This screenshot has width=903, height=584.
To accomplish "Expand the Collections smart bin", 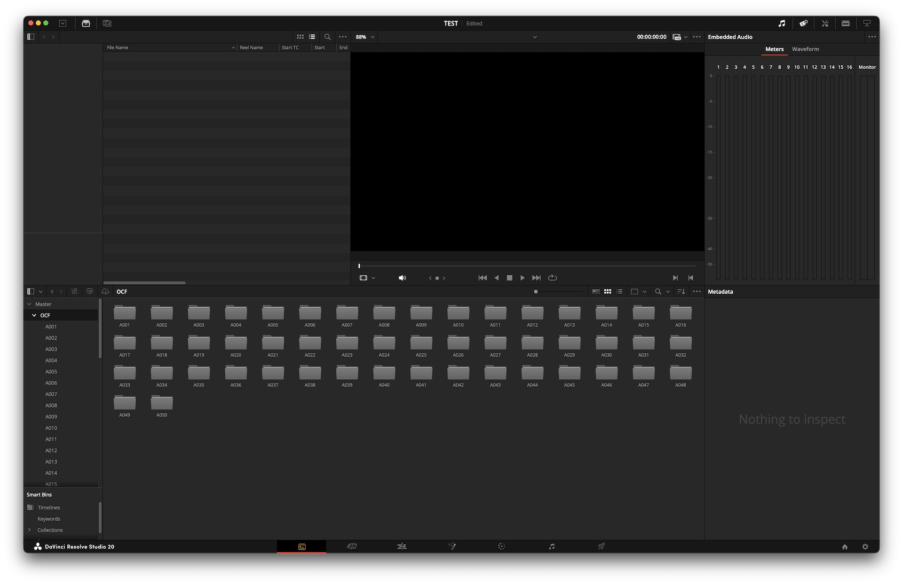I will (29, 530).
